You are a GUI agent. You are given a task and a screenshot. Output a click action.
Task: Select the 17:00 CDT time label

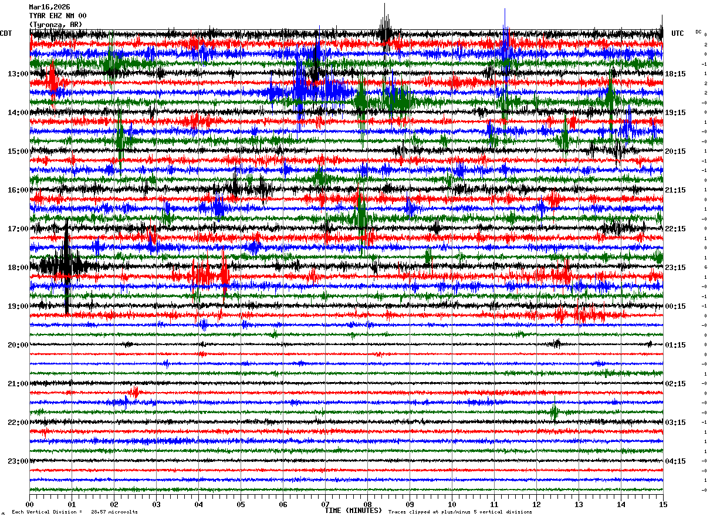tap(18, 229)
